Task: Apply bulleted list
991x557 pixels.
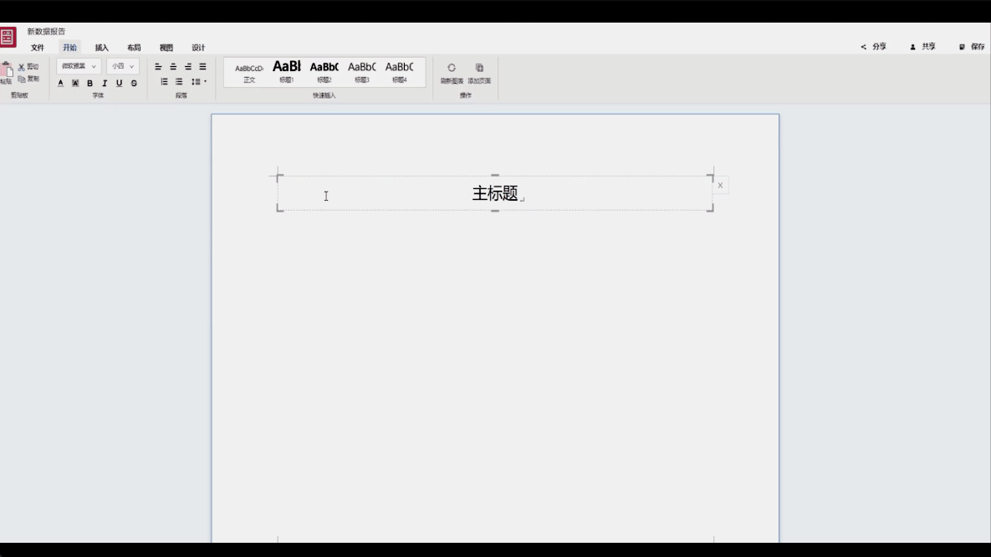Action: (179, 82)
